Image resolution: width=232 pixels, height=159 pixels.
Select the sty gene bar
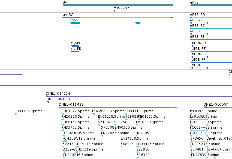click(117, 5)
